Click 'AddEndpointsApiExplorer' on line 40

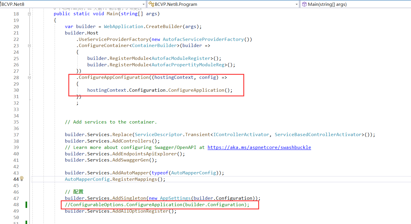point(145,154)
